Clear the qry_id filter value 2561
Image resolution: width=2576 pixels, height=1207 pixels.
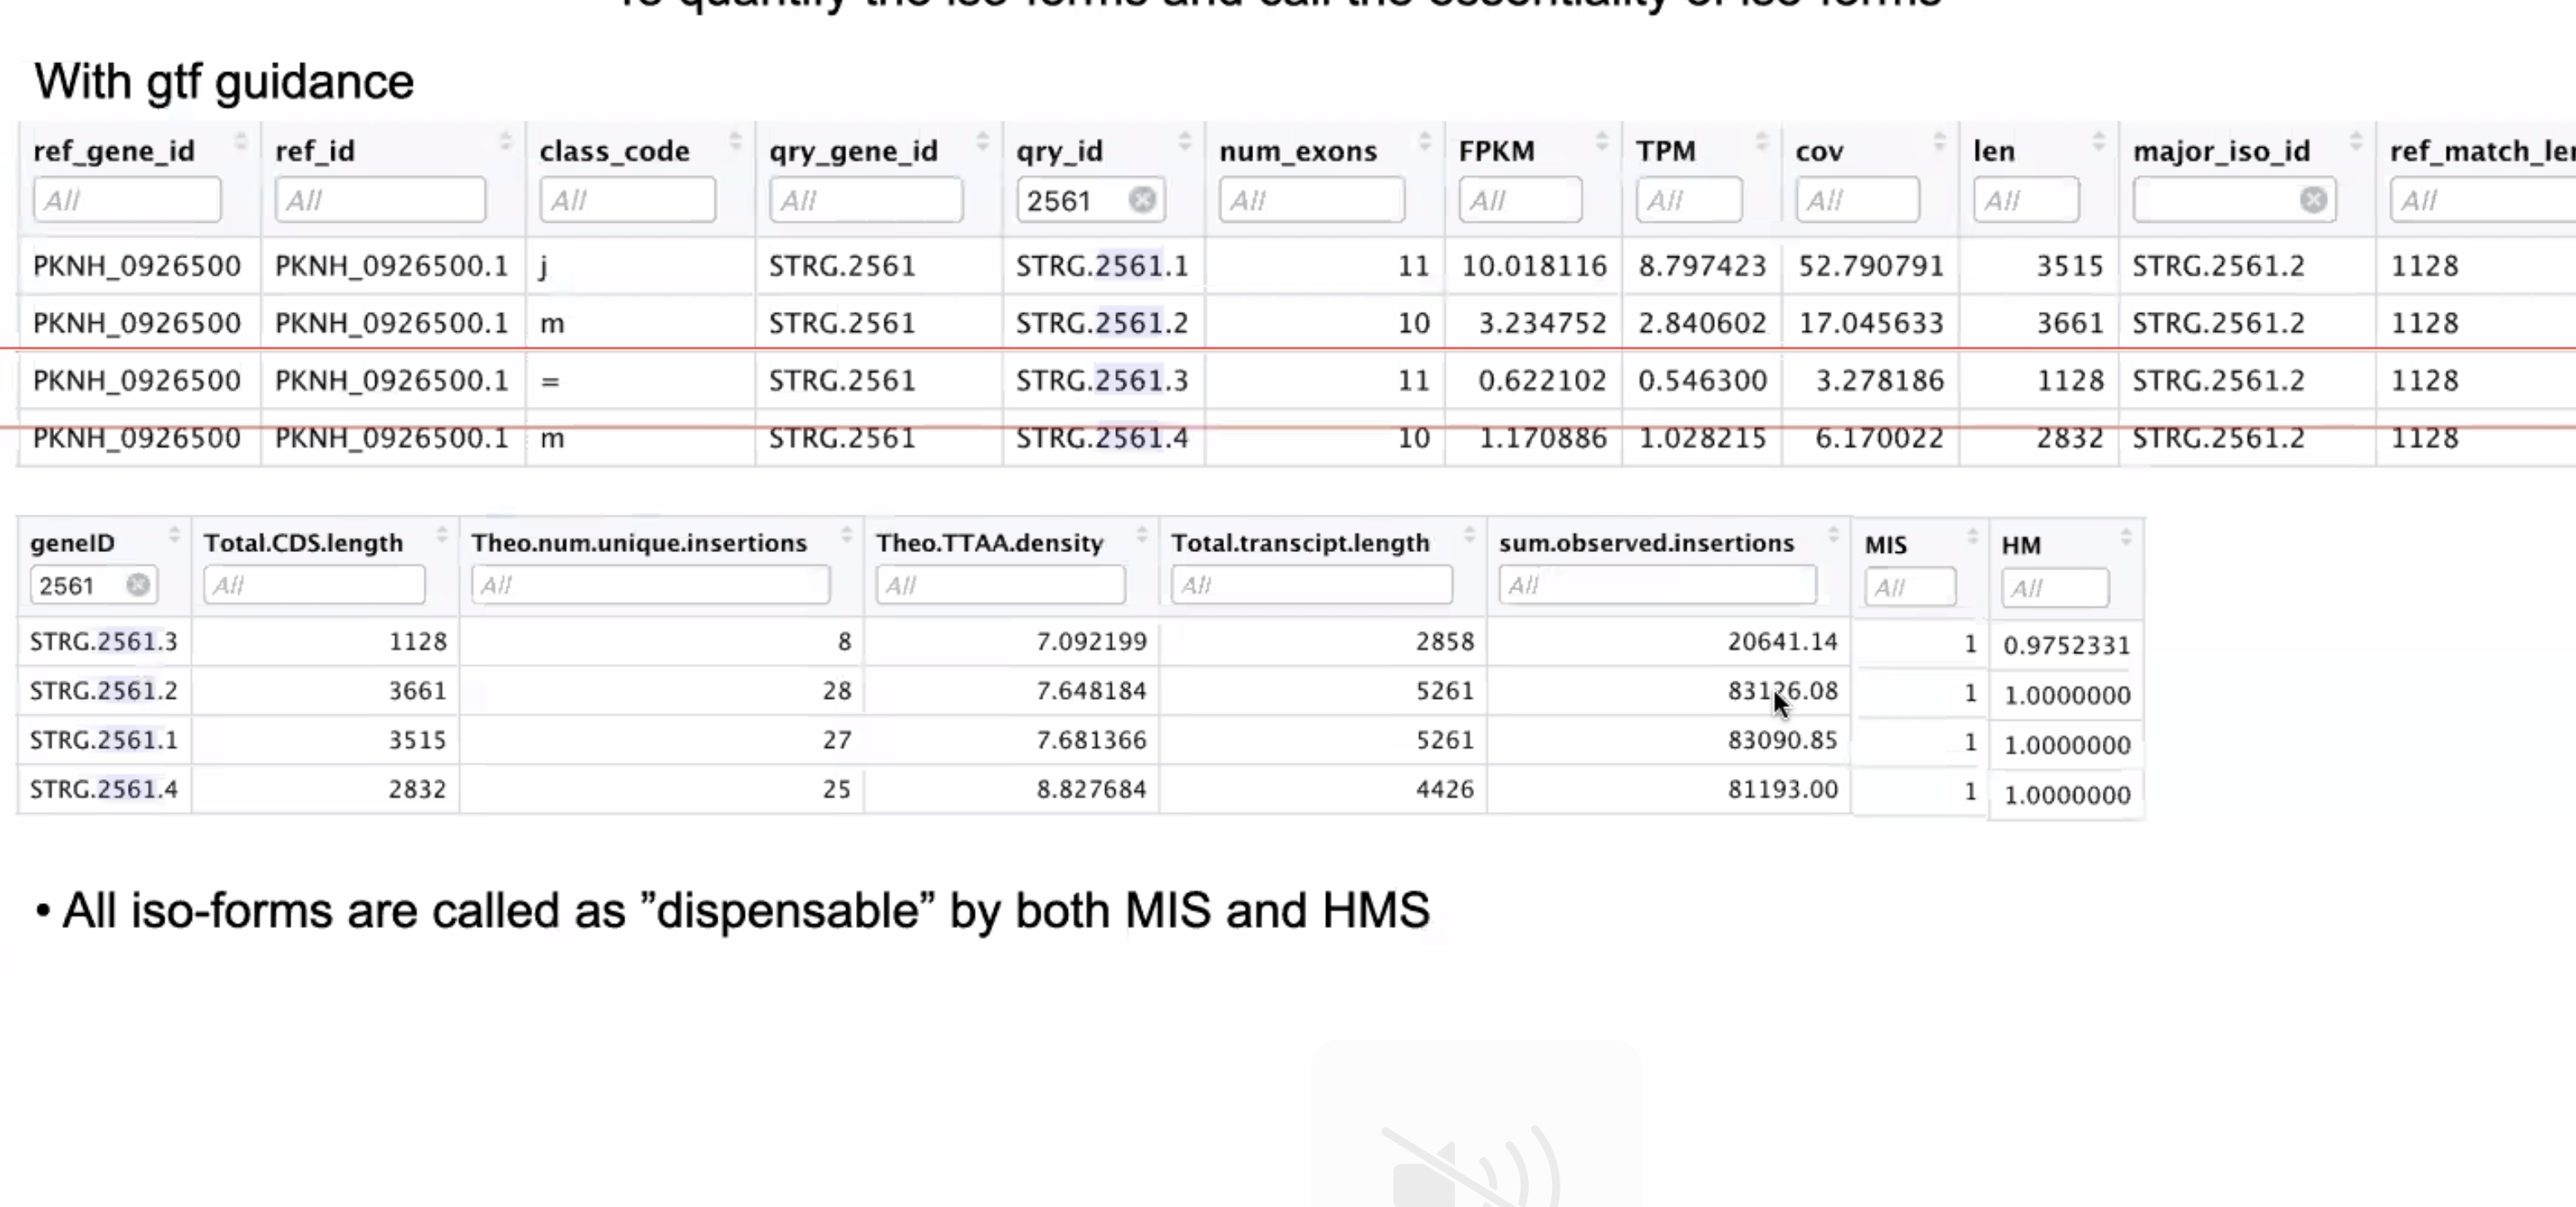pyautogui.click(x=1143, y=200)
